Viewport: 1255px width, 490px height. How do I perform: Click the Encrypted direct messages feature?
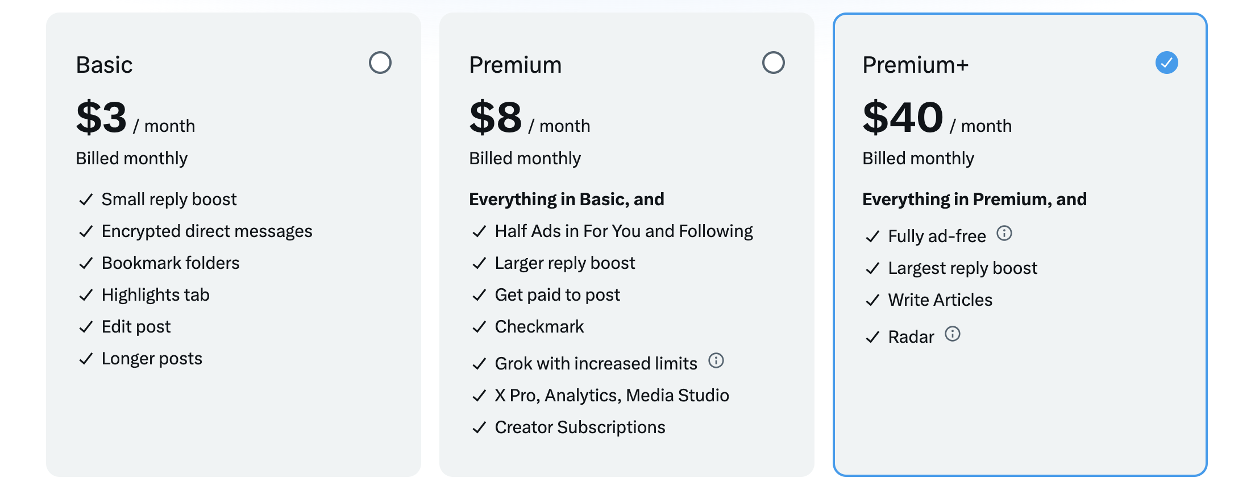(x=207, y=231)
